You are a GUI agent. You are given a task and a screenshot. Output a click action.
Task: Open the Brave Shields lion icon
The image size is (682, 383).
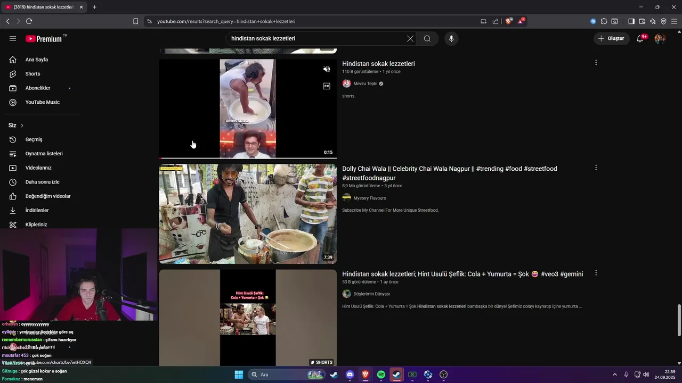pos(509,21)
